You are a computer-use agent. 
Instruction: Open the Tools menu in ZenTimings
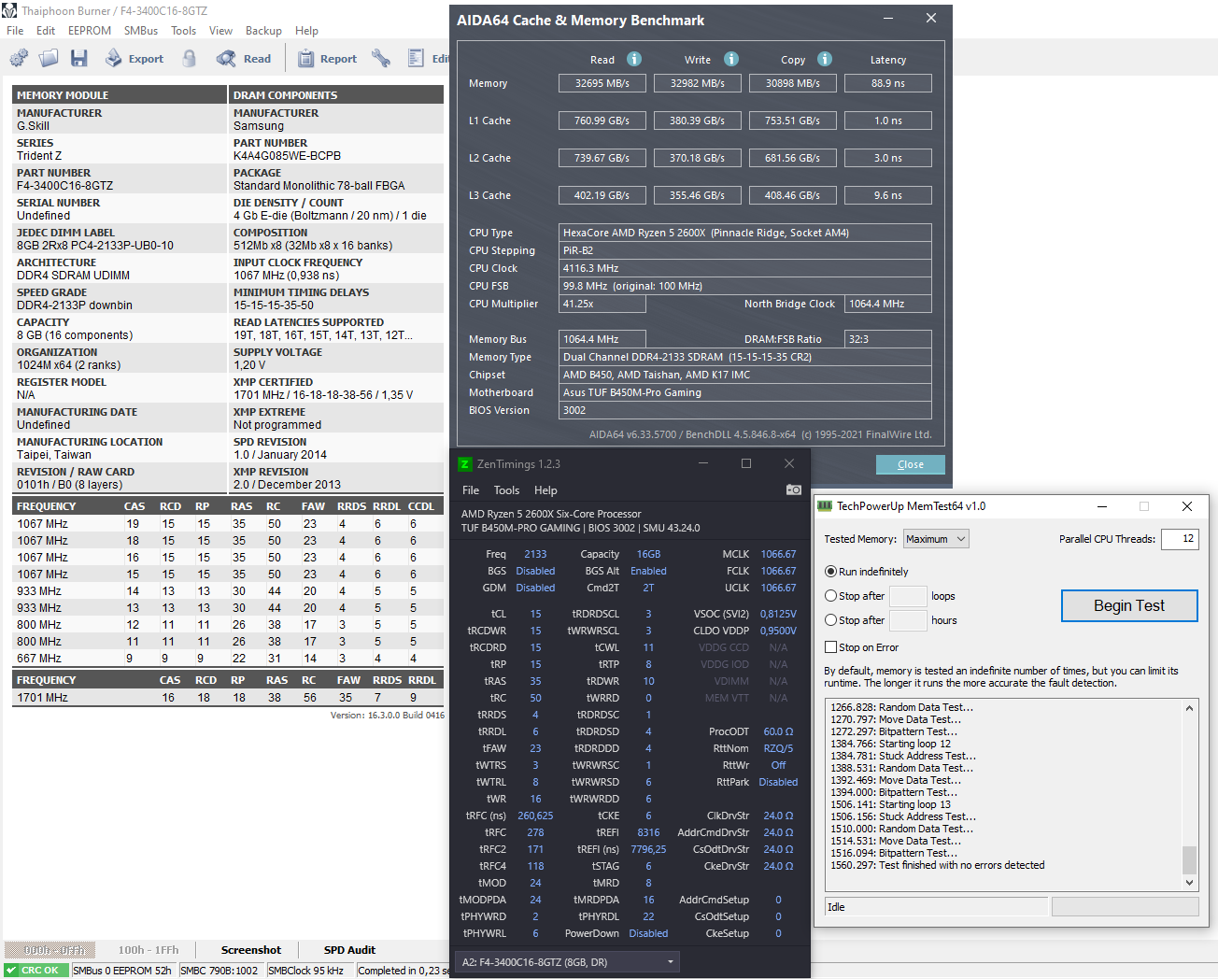(x=506, y=490)
